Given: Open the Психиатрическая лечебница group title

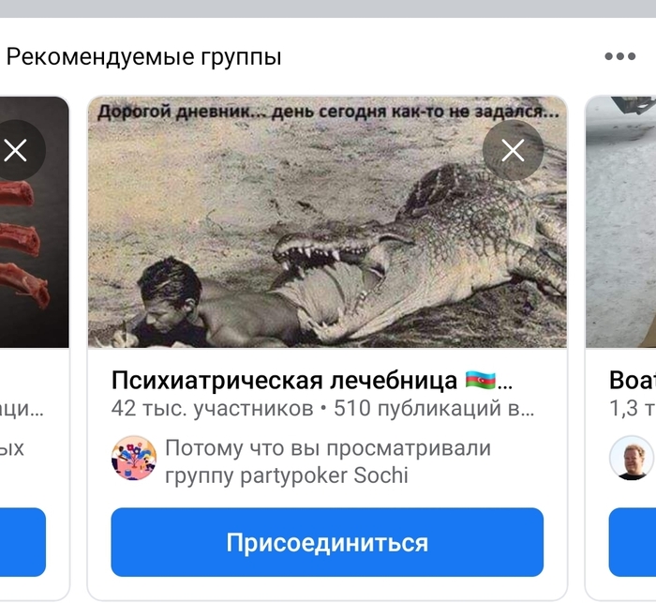Looking at the screenshot, I should (312, 380).
